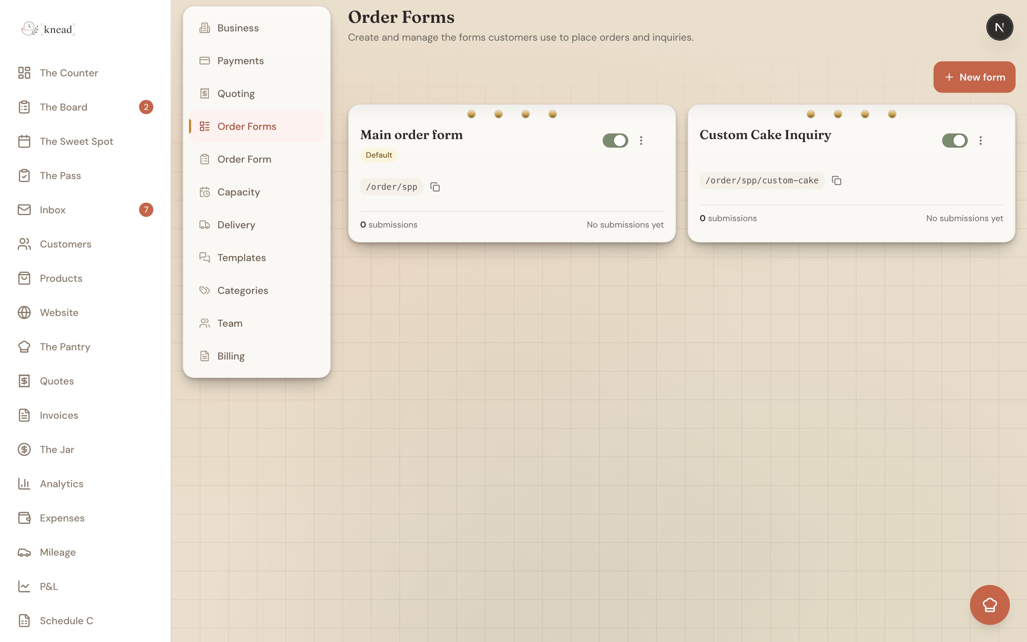Create a New form
1027x642 pixels.
[974, 77]
